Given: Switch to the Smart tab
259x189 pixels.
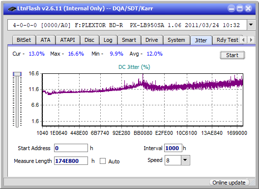Looking at the screenshot, I should coord(129,40).
